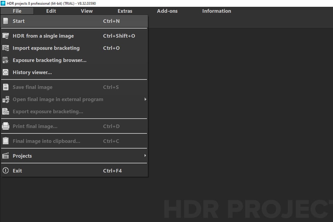
Task: Open History viewer...
Action: 74,72
